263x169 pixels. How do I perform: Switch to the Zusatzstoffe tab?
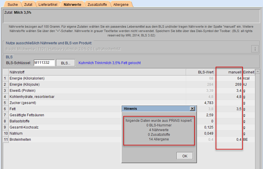click(x=98, y=4)
